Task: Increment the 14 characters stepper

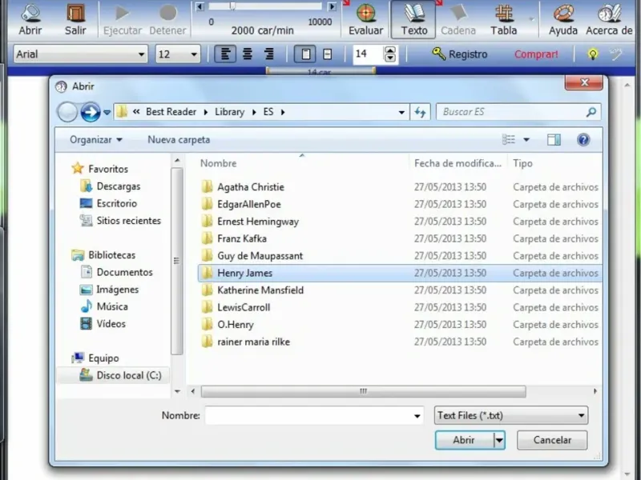Action: pos(390,50)
